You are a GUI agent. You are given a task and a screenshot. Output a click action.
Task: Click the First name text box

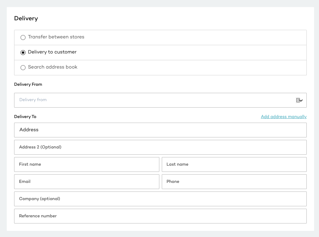point(87,164)
